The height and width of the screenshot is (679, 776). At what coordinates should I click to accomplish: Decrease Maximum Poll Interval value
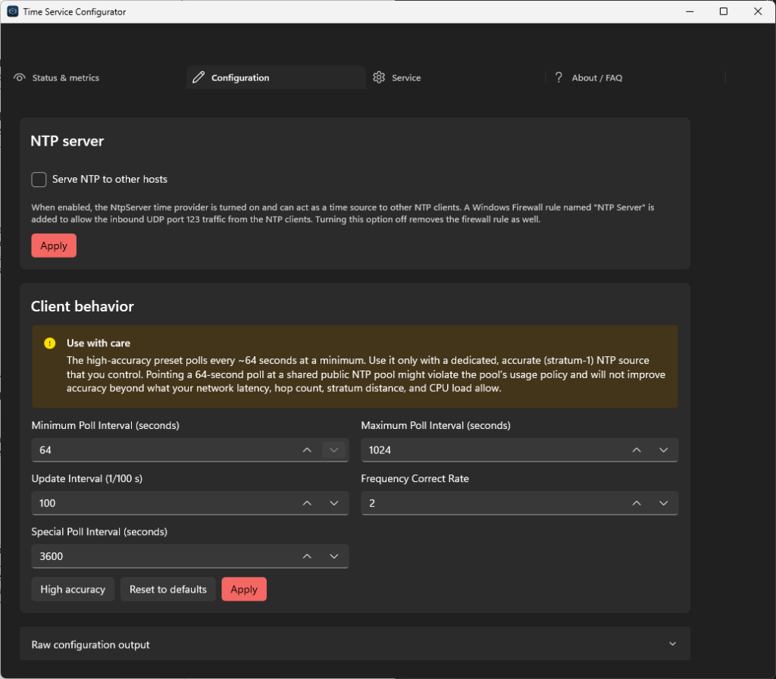[664, 450]
